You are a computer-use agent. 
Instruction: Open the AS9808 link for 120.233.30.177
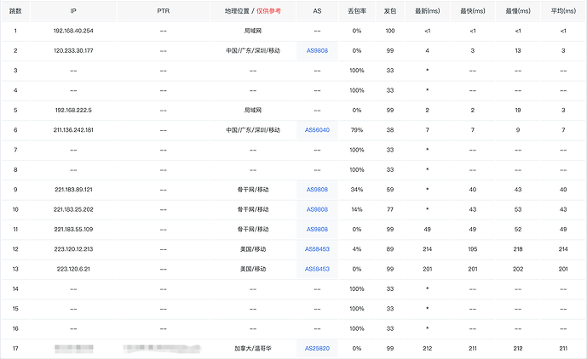[x=317, y=50]
